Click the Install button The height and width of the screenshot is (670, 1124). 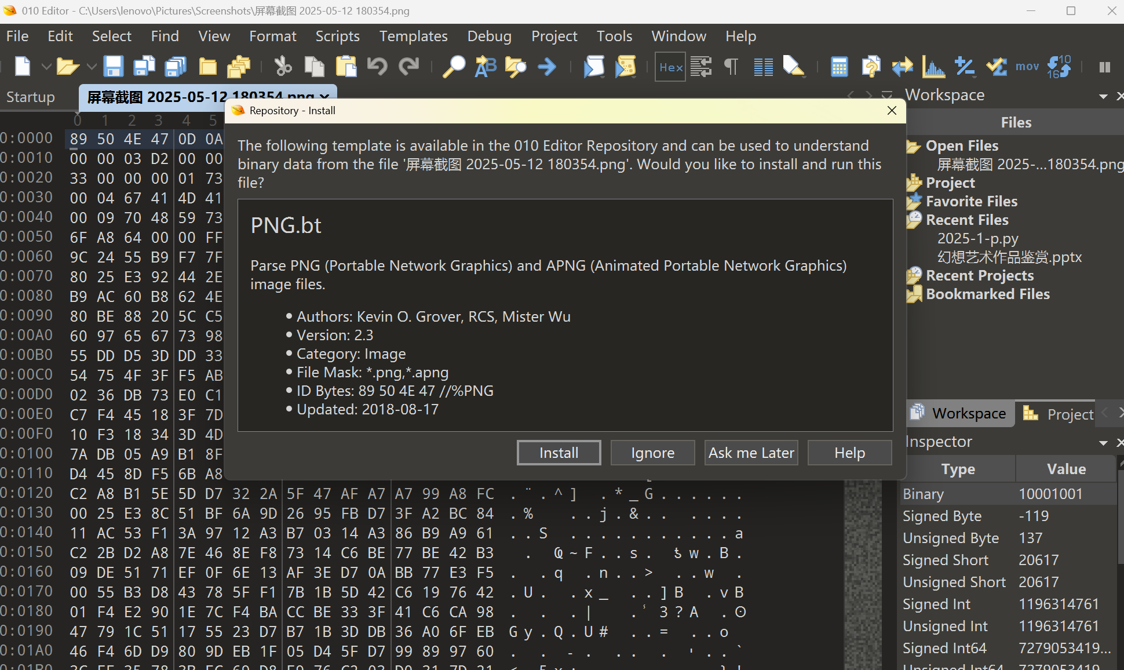pyautogui.click(x=559, y=453)
